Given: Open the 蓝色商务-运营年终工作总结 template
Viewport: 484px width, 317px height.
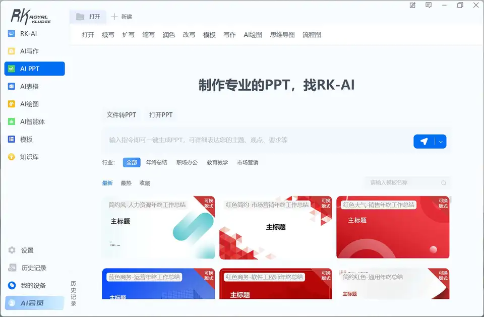Looking at the screenshot, I should (x=158, y=284).
